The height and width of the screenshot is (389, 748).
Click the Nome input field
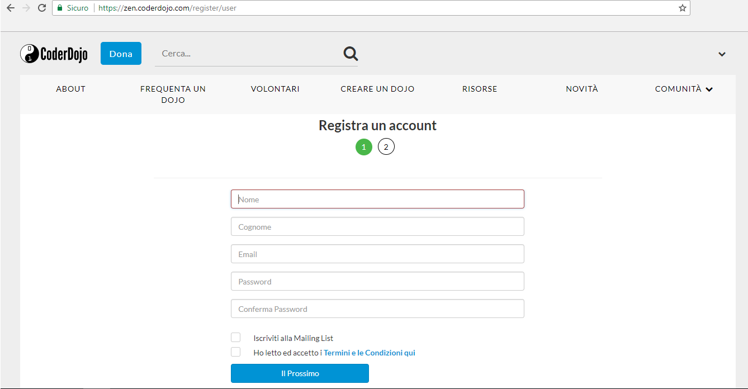point(377,199)
